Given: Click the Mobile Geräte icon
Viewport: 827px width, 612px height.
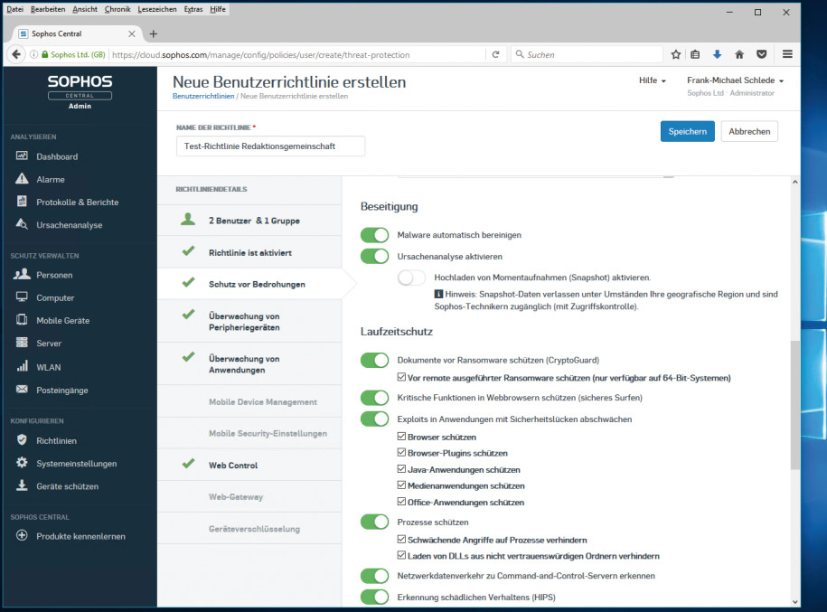Looking at the screenshot, I should 22,319.
